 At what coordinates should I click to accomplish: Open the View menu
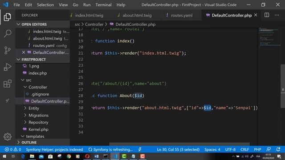[x=63, y=5]
